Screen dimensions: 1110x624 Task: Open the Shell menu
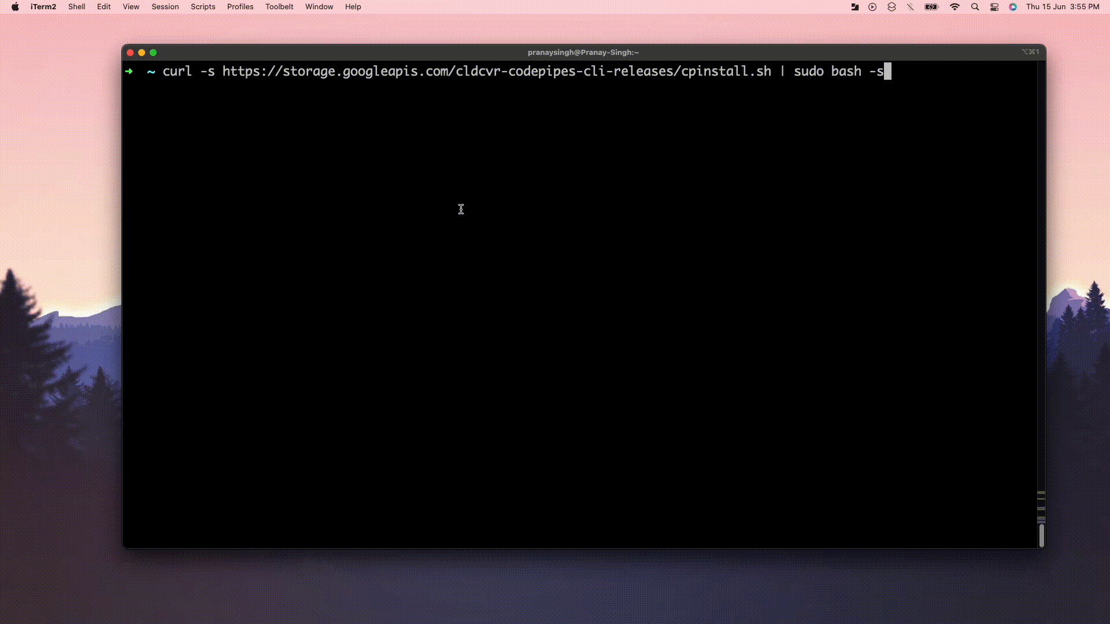[x=76, y=7]
